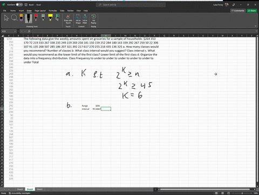
Task: Open the Formulas ribbon tab
Action: coord(53,11)
